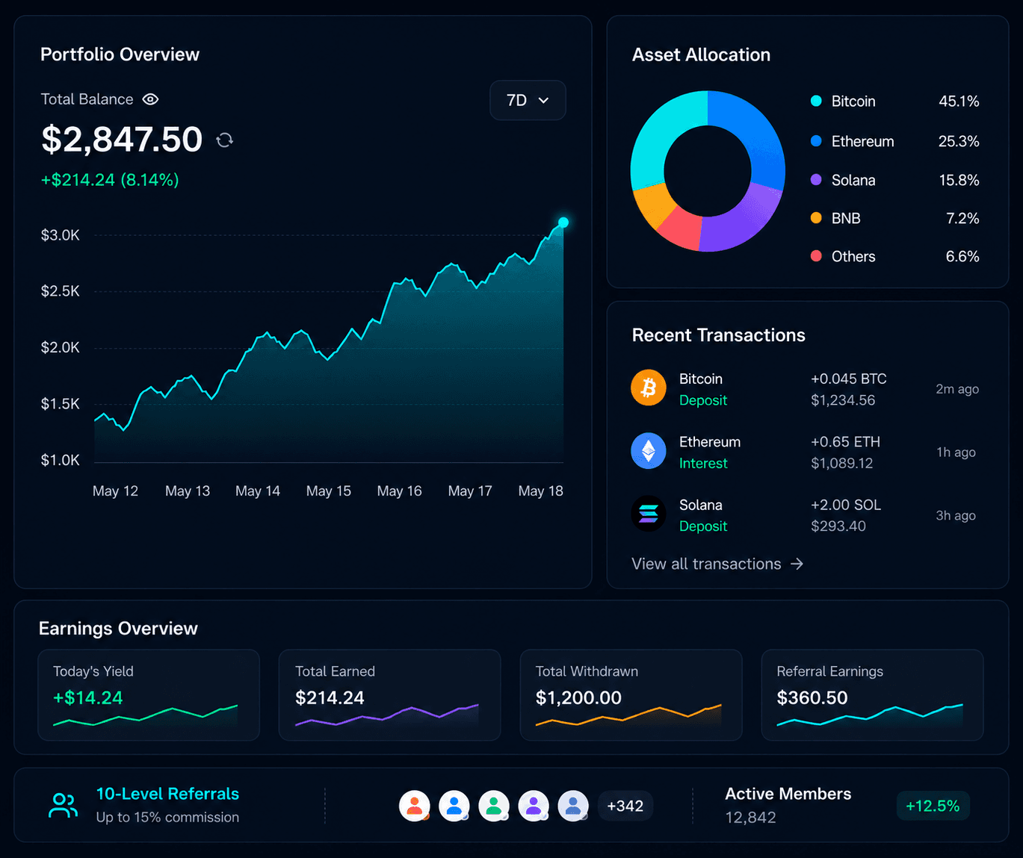Click the Others 6.6% value
Image resolution: width=1023 pixels, height=858 pixels.
point(962,256)
